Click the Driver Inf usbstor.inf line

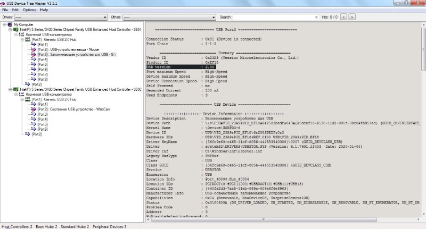[x=204, y=151]
